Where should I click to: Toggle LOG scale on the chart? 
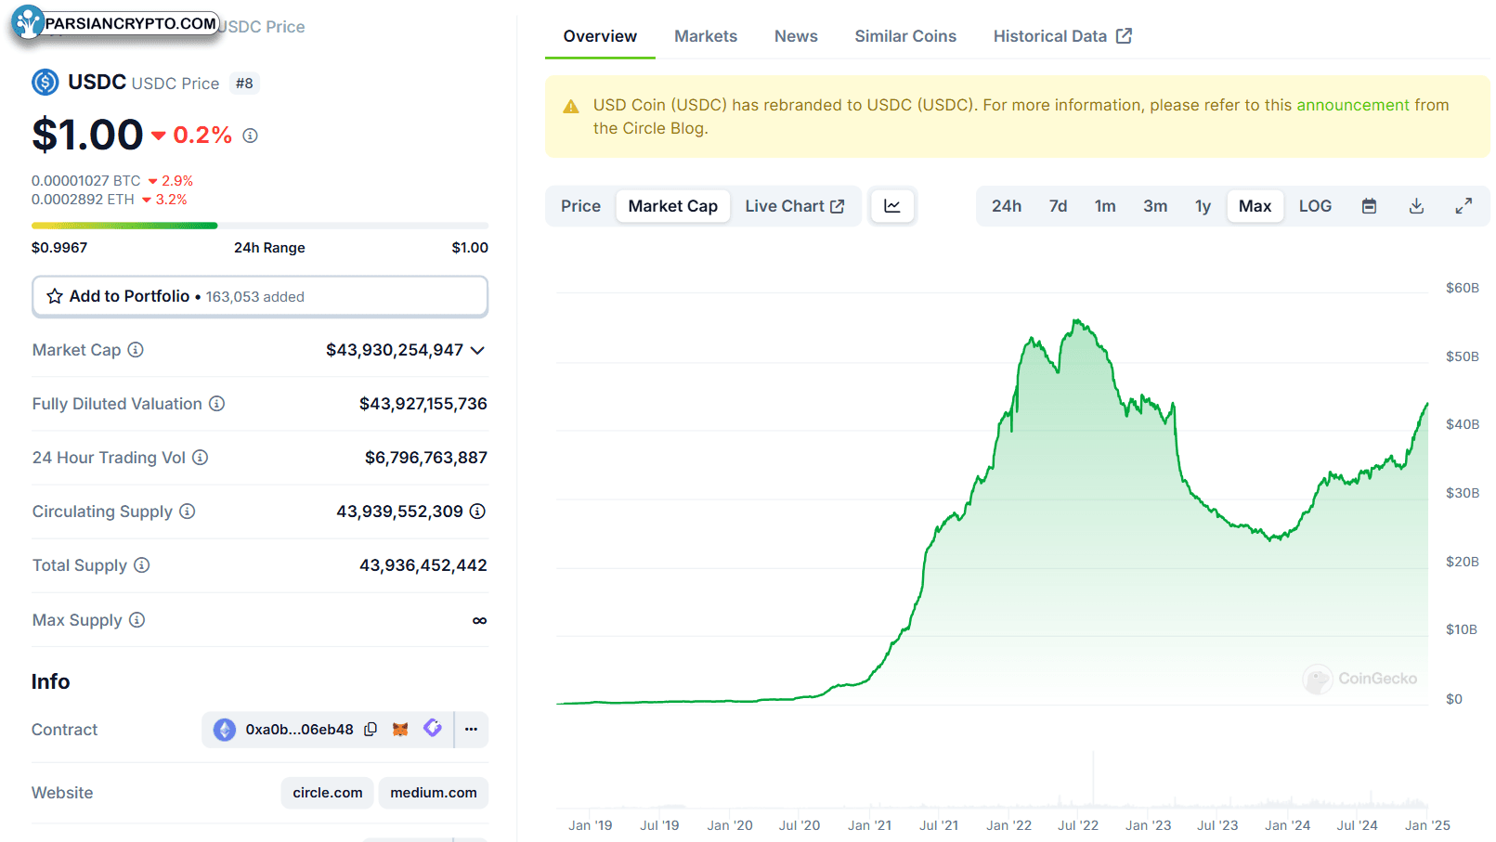pyautogui.click(x=1315, y=206)
